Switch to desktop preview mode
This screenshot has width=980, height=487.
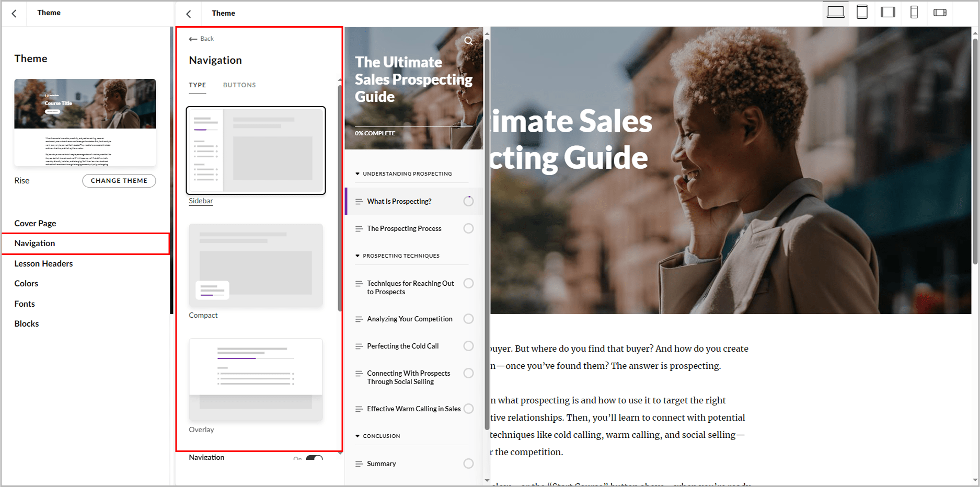[x=835, y=11]
